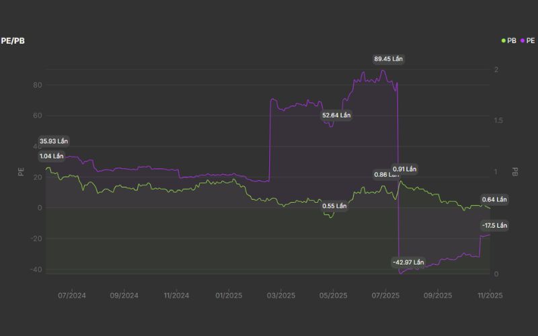538x336 pixels.
Task: Toggle the PB series in the legend
Action: (511, 41)
